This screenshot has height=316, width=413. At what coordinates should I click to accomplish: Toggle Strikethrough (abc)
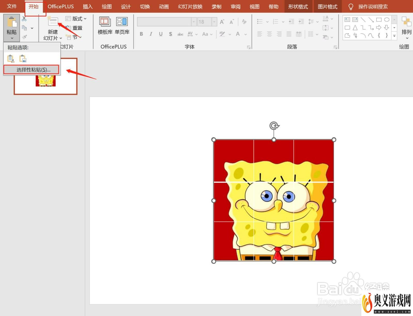(180, 34)
